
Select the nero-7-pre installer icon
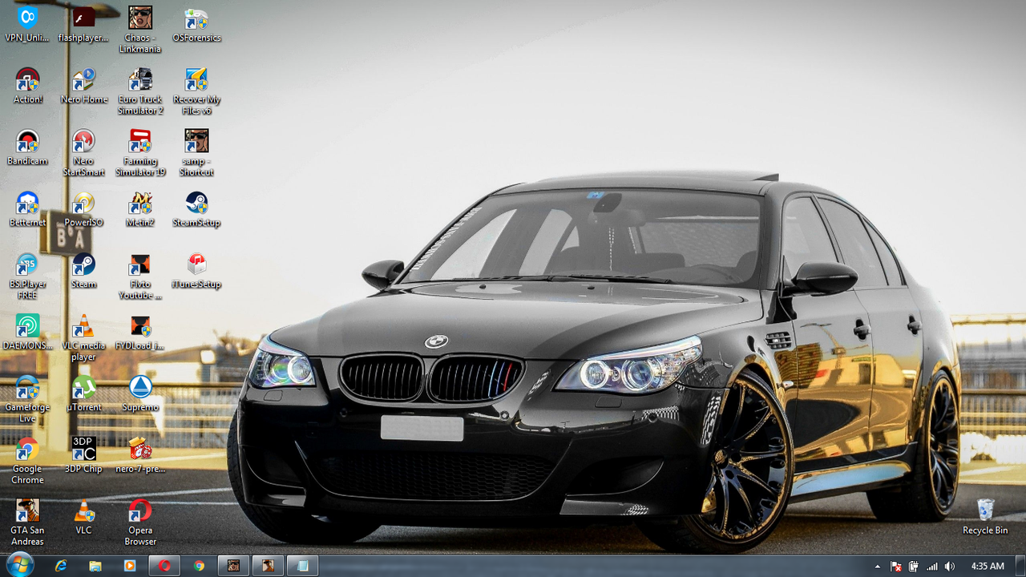(x=140, y=456)
